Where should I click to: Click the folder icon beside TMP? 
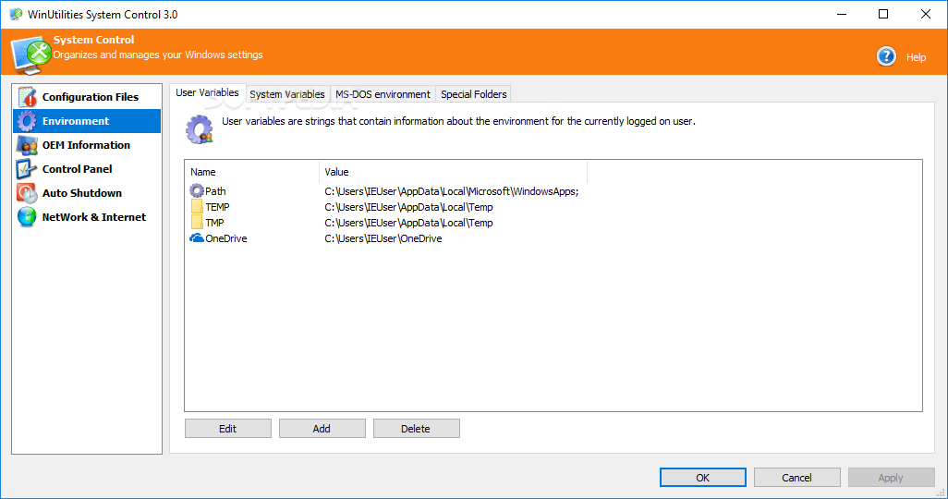point(197,223)
